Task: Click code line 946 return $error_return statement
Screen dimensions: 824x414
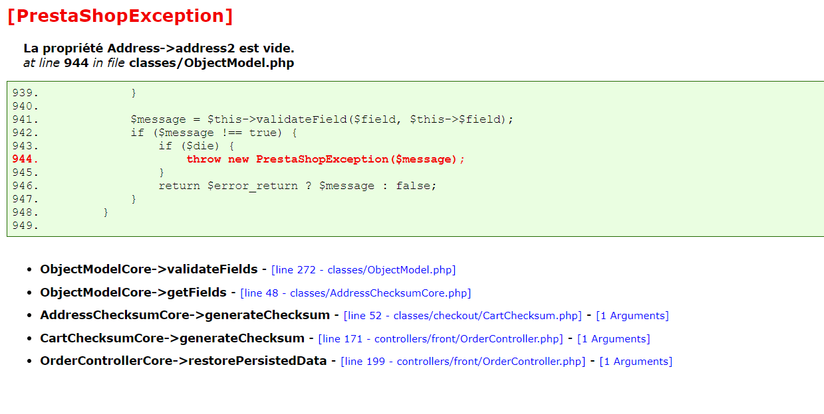Action: tap(297, 186)
